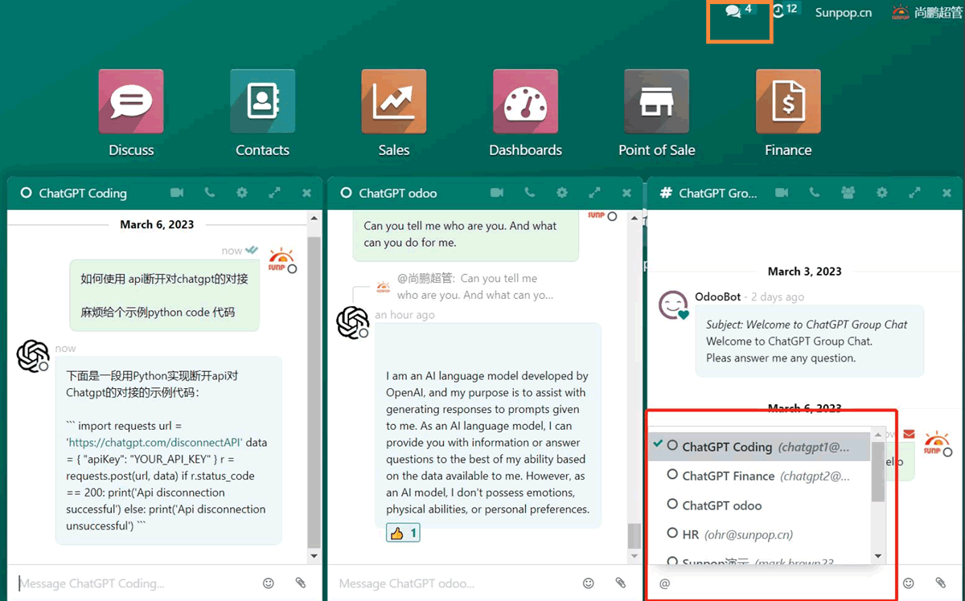Open settings gear in ChatGPT Coding chat
Image resolution: width=965 pixels, height=601 pixels.
(242, 193)
